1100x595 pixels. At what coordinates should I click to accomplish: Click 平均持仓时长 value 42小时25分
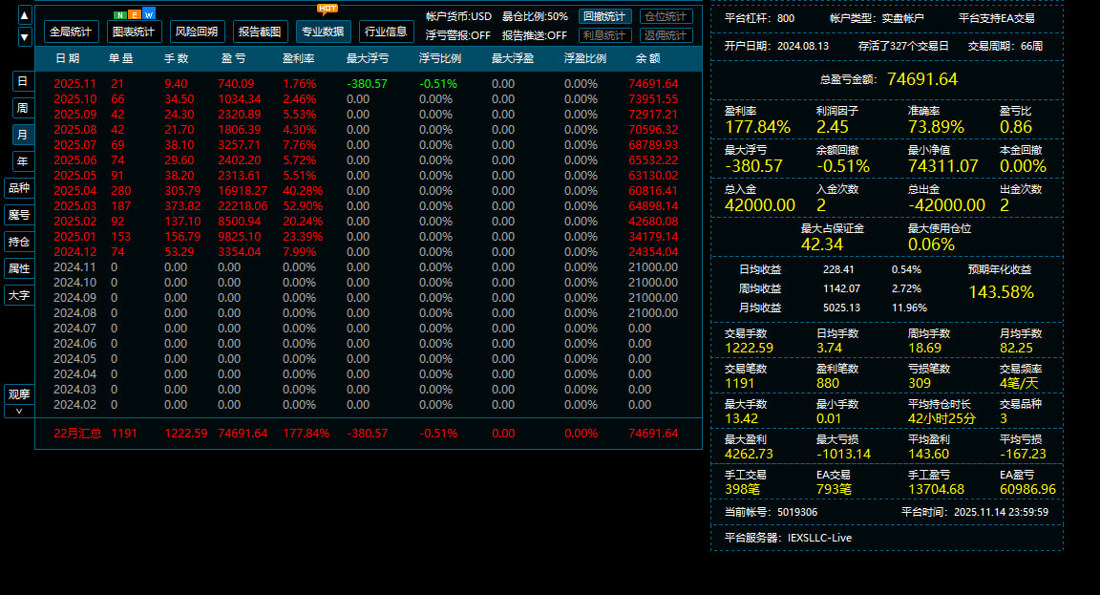(941, 419)
